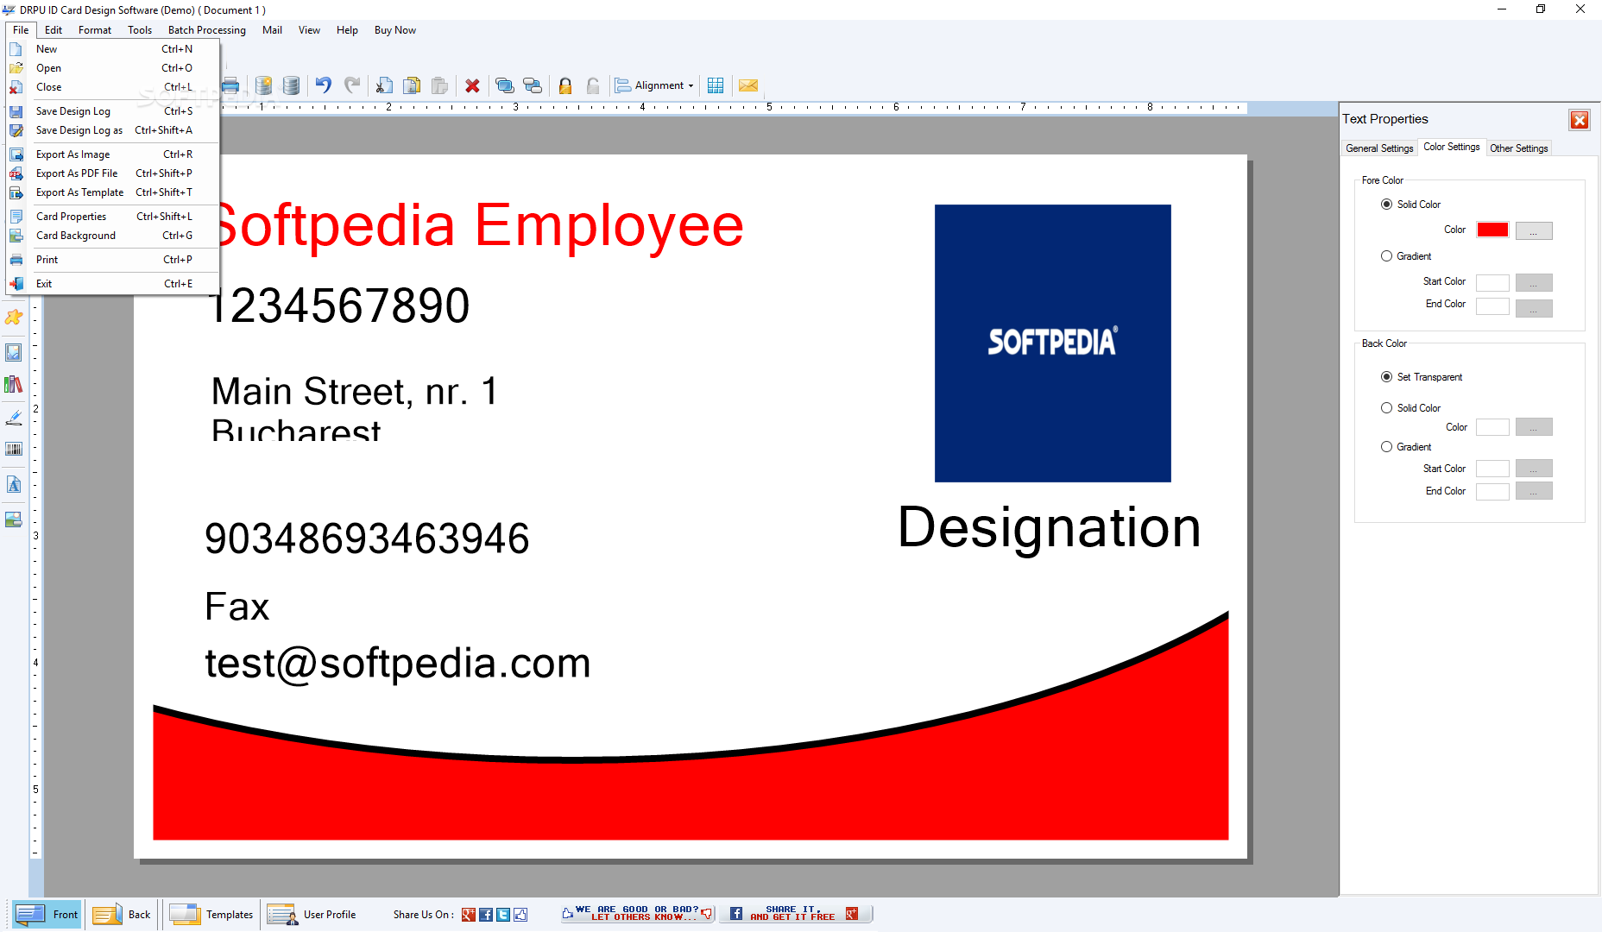Select the signature pen tool
This screenshot has width=1602, height=932.
pos(14,418)
